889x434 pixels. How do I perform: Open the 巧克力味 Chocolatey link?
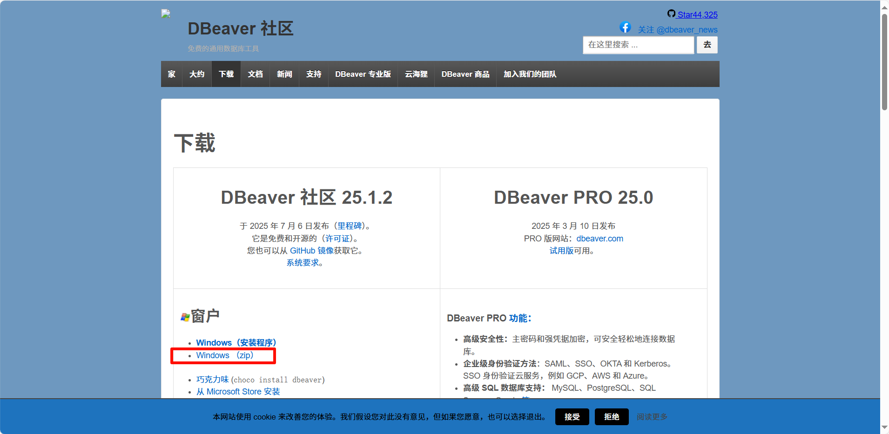point(213,380)
